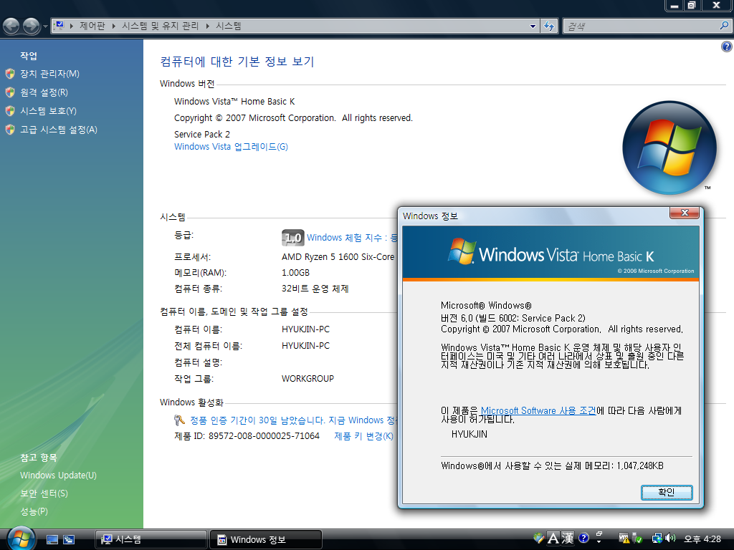Open Device Manager (장치 관리자) link
The width and height of the screenshot is (734, 550).
[49, 74]
